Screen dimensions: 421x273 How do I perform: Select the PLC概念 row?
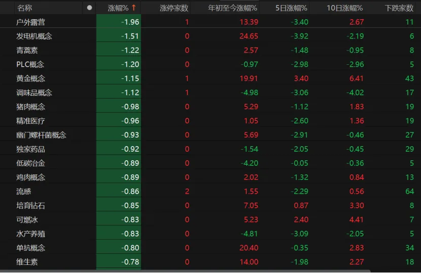pyautogui.click(x=210, y=64)
